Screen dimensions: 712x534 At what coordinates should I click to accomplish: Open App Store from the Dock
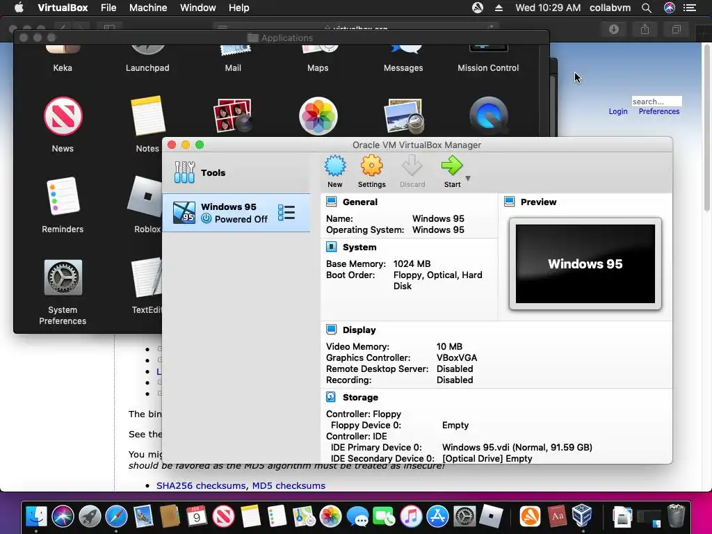[x=438, y=517]
